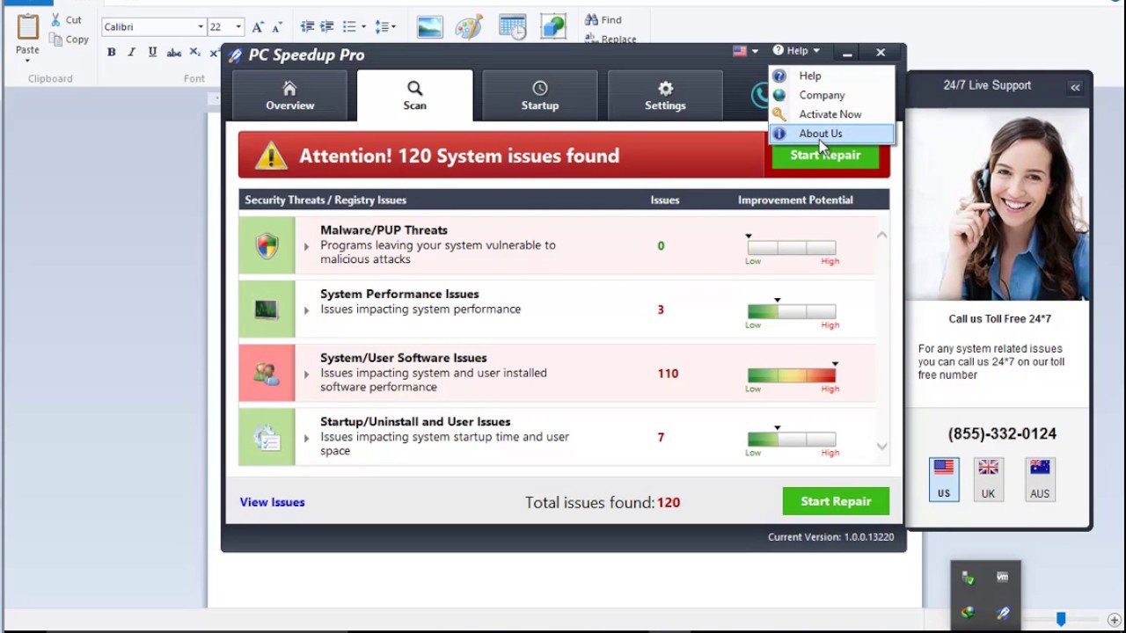The image size is (1126, 633).
Task: Select US flag support number
Action: (x=944, y=478)
